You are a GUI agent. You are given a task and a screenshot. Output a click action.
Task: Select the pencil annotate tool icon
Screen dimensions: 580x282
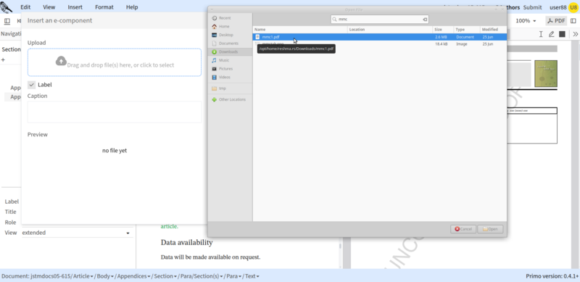pyautogui.click(x=551, y=34)
